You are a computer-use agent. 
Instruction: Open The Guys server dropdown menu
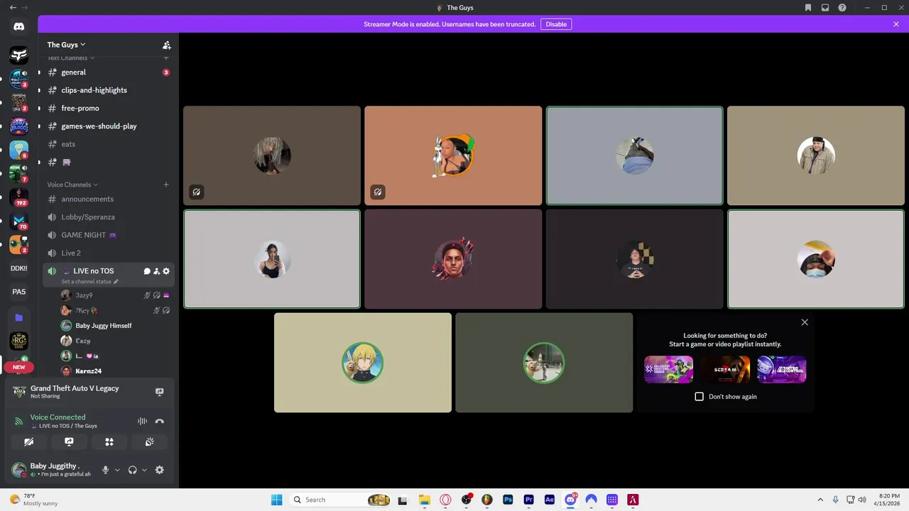pyautogui.click(x=66, y=45)
